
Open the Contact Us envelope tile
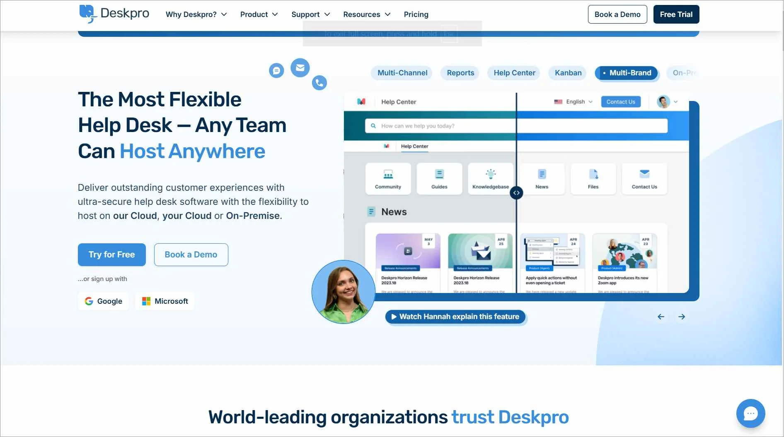[x=644, y=179]
